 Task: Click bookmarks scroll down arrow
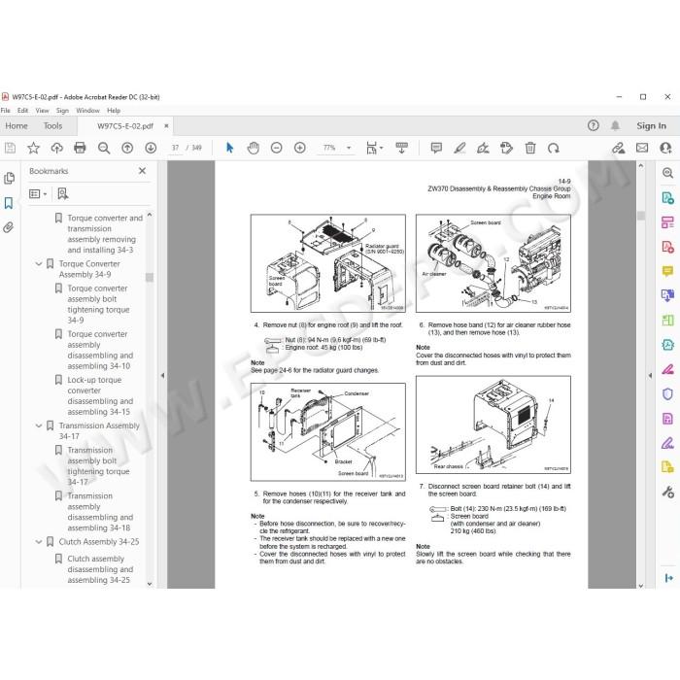(x=150, y=584)
